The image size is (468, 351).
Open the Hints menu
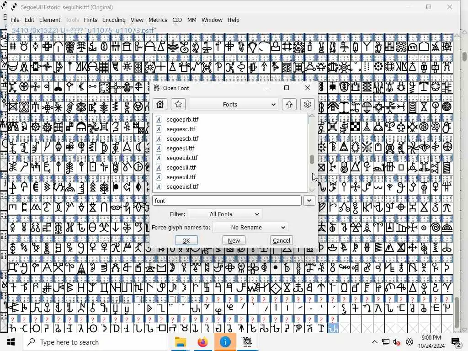coord(90,20)
